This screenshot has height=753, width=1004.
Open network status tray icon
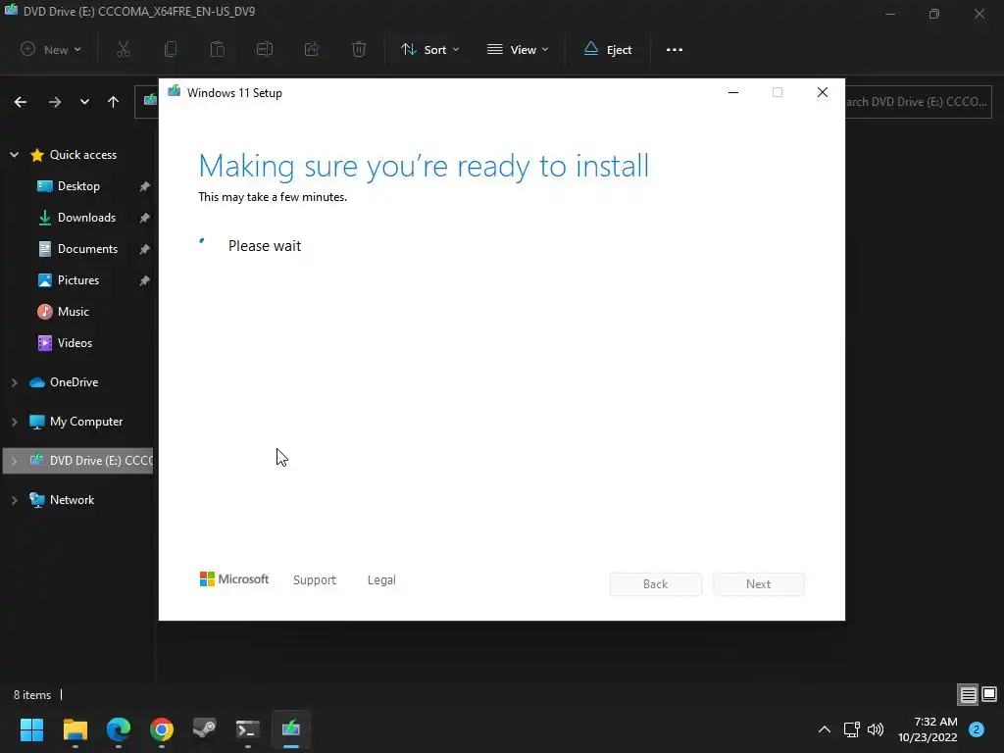pyautogui.click(x=852, y=729)
